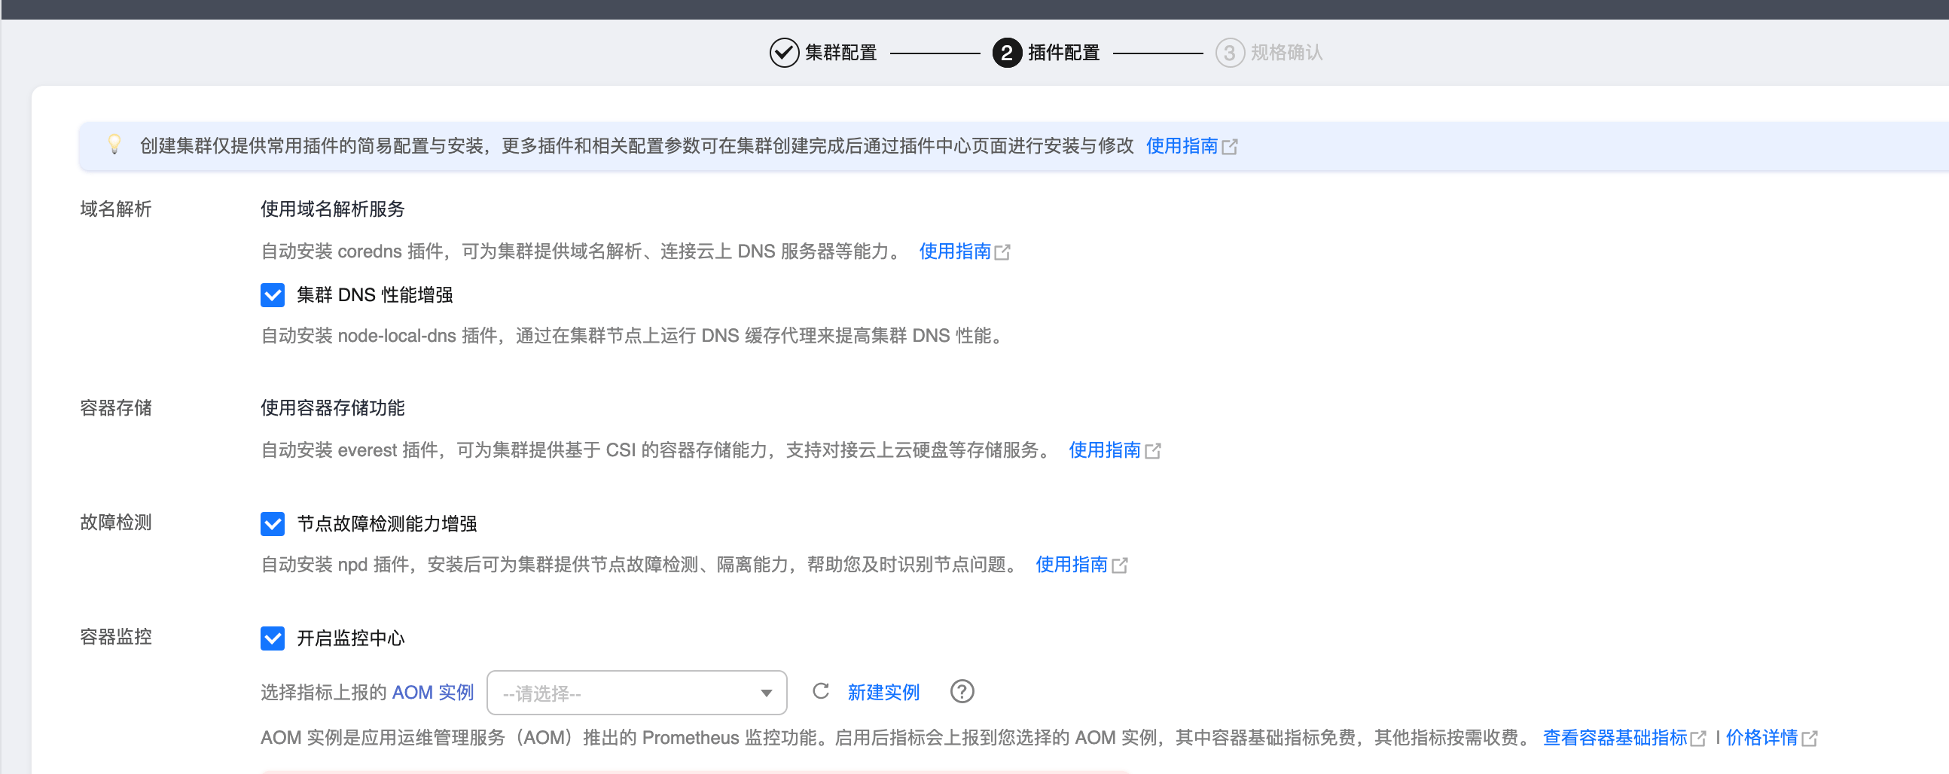Viewport: 1949px width, 774px height.
Task: Click the refresh icon beside the AOM instance dropdown
Action: point(820,691)
